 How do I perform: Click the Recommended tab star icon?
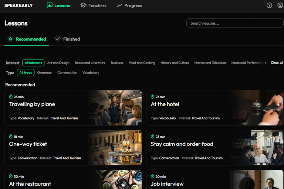(11, 39)
